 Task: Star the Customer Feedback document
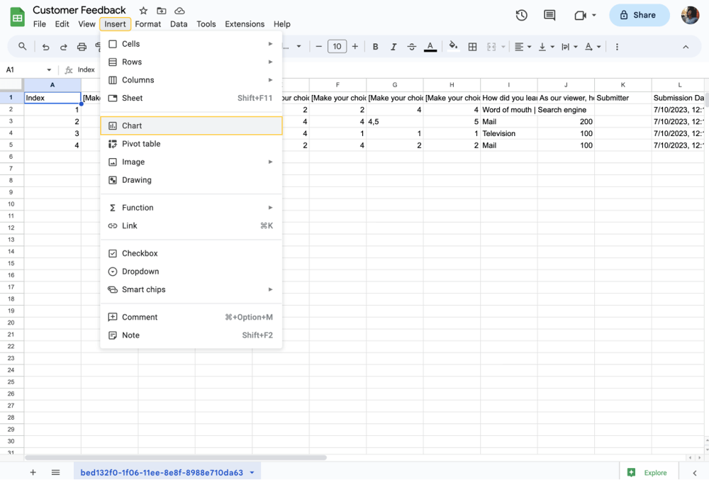(x=143, y=11)
